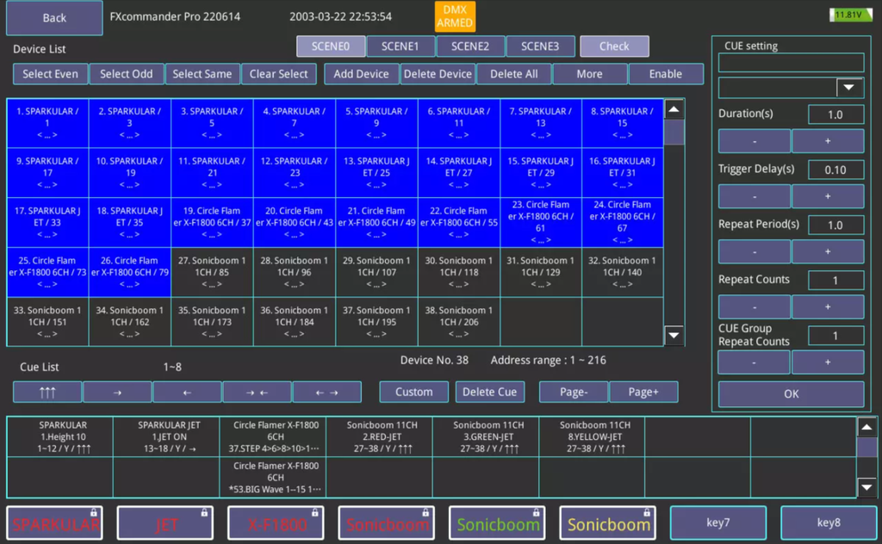The width and height of the screenshot is (882, 544).
Task: Click the Trigger Delay value field
Action: point(835,170)
